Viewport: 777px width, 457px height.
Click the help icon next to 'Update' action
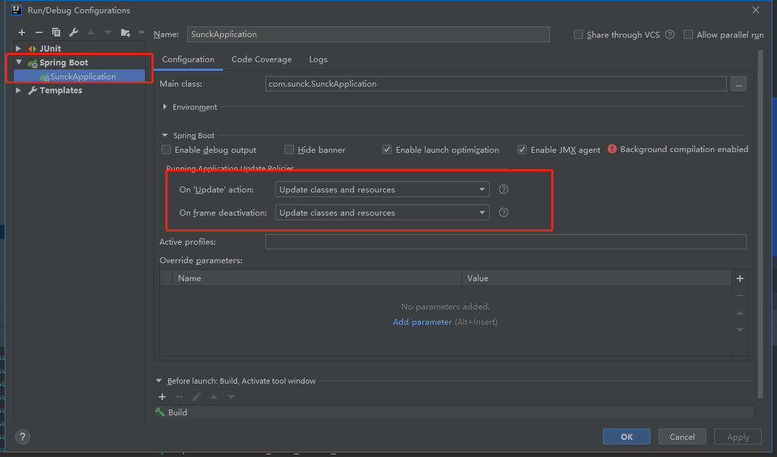[x=503, y=189]
